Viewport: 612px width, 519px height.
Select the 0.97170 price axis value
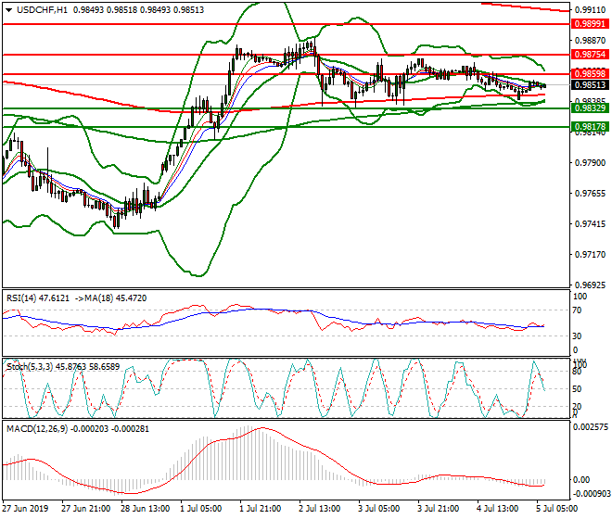click(590, 255)
